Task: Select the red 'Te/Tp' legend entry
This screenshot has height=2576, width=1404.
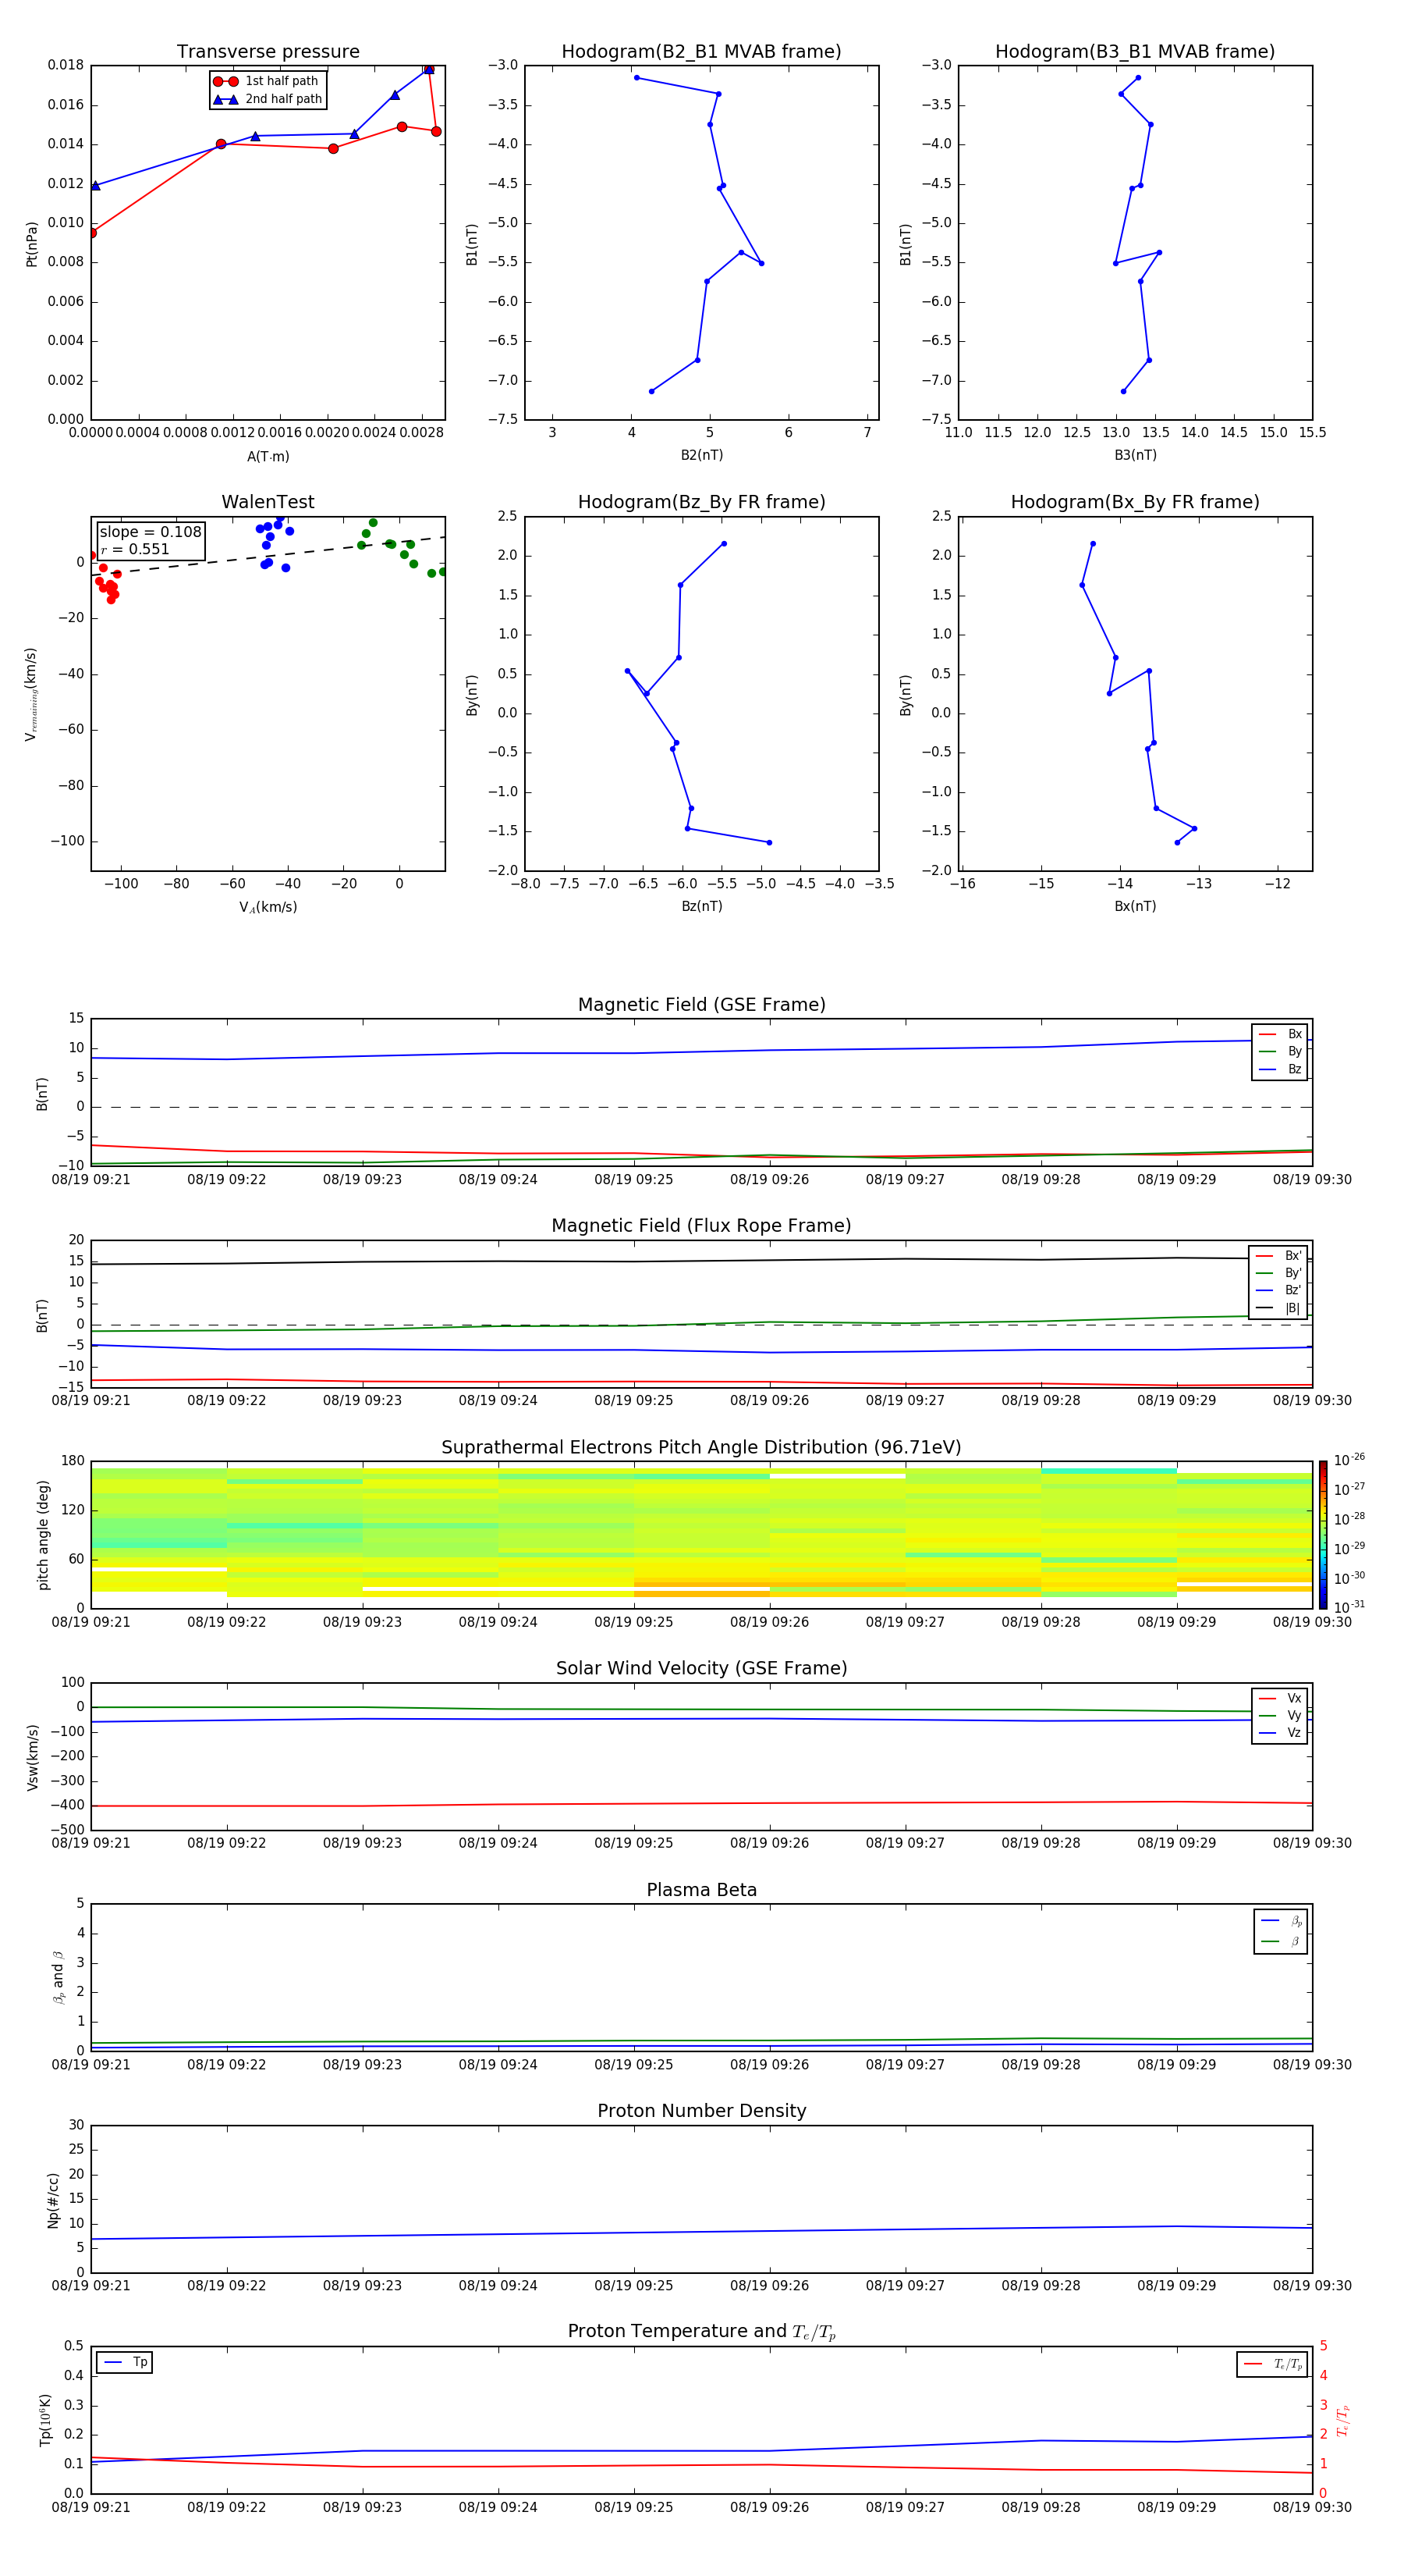Action: (x=1273, y=2364)
